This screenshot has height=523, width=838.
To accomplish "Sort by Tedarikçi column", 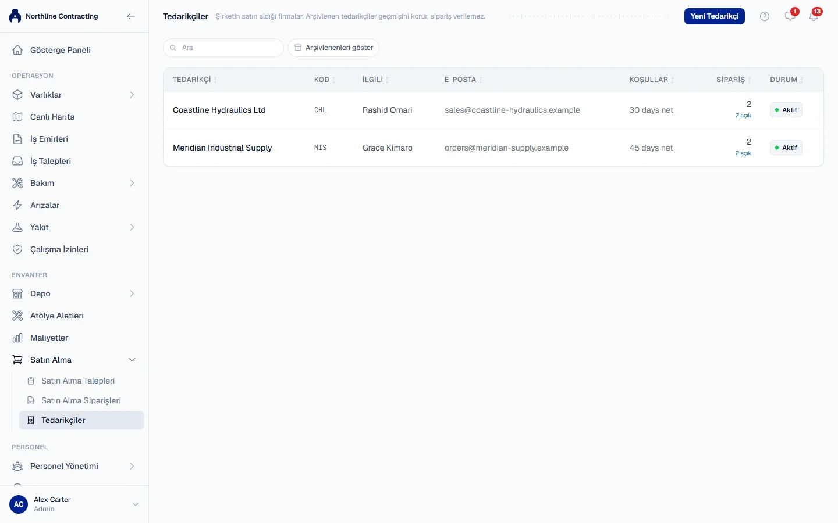I will click(x=195, y=80).
